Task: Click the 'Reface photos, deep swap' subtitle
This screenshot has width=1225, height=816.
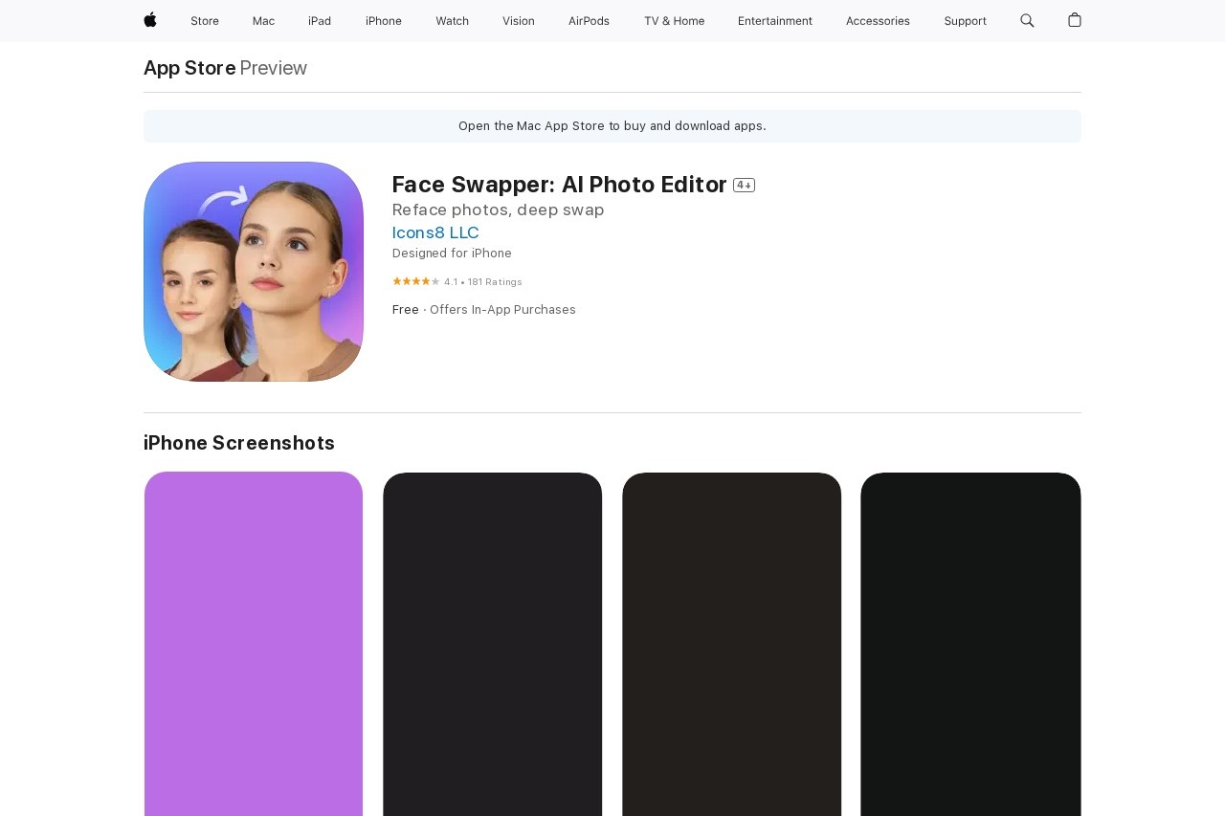Action: (x=498, y=210)
